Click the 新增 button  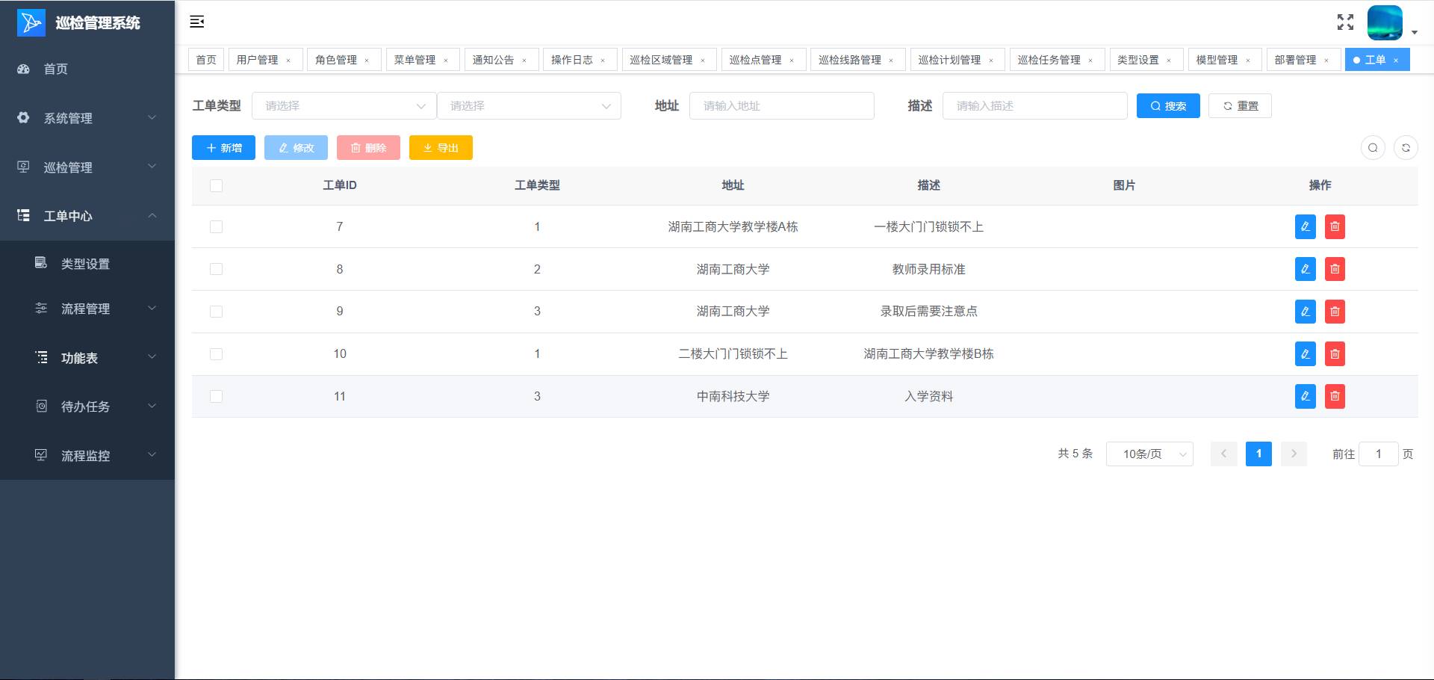223,148
